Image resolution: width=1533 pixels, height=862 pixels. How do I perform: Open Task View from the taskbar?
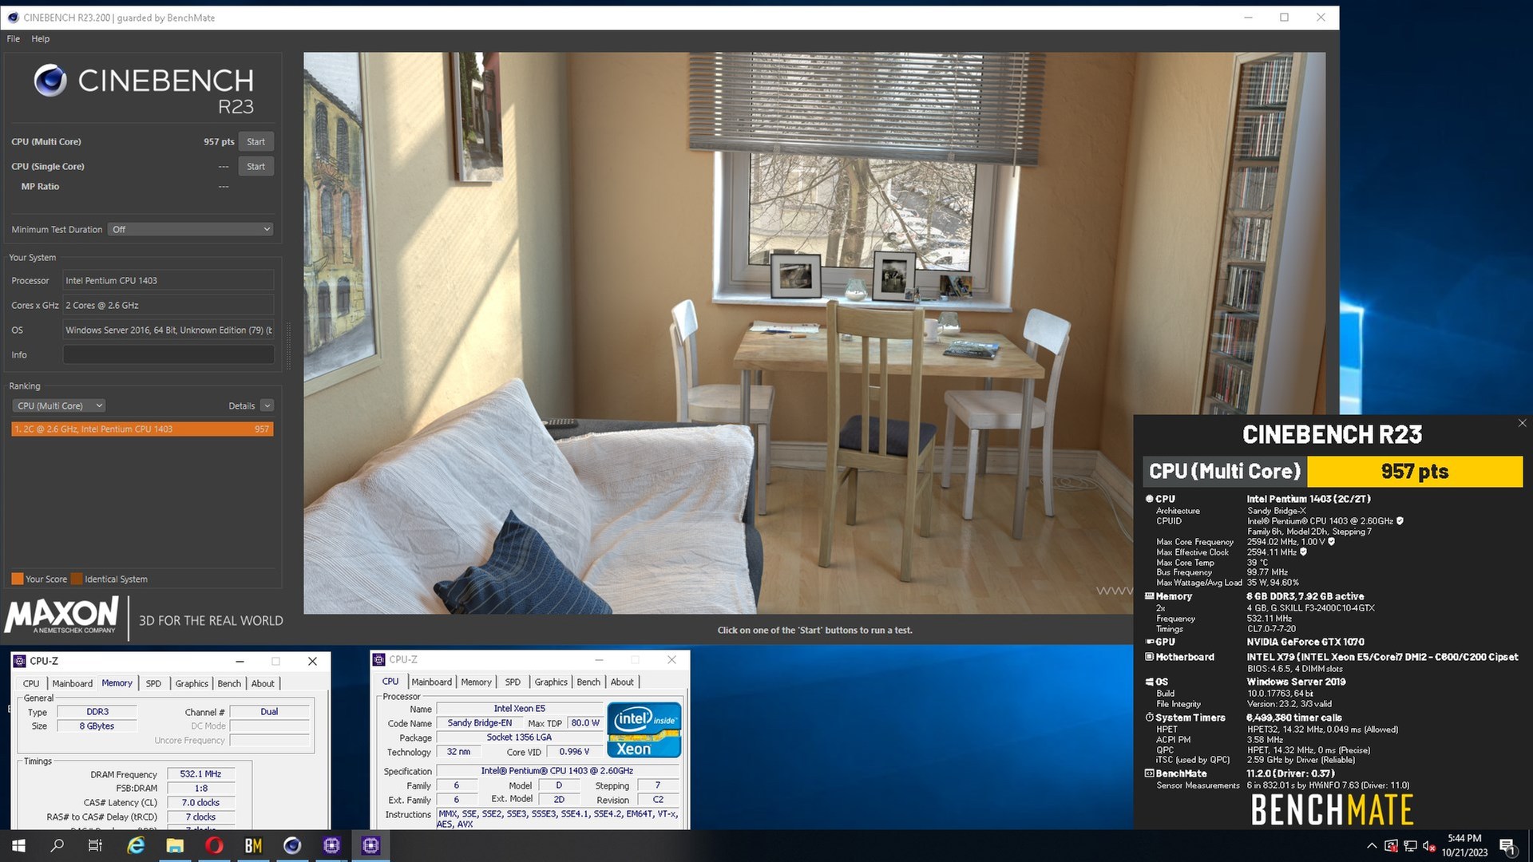coord(95,845)
